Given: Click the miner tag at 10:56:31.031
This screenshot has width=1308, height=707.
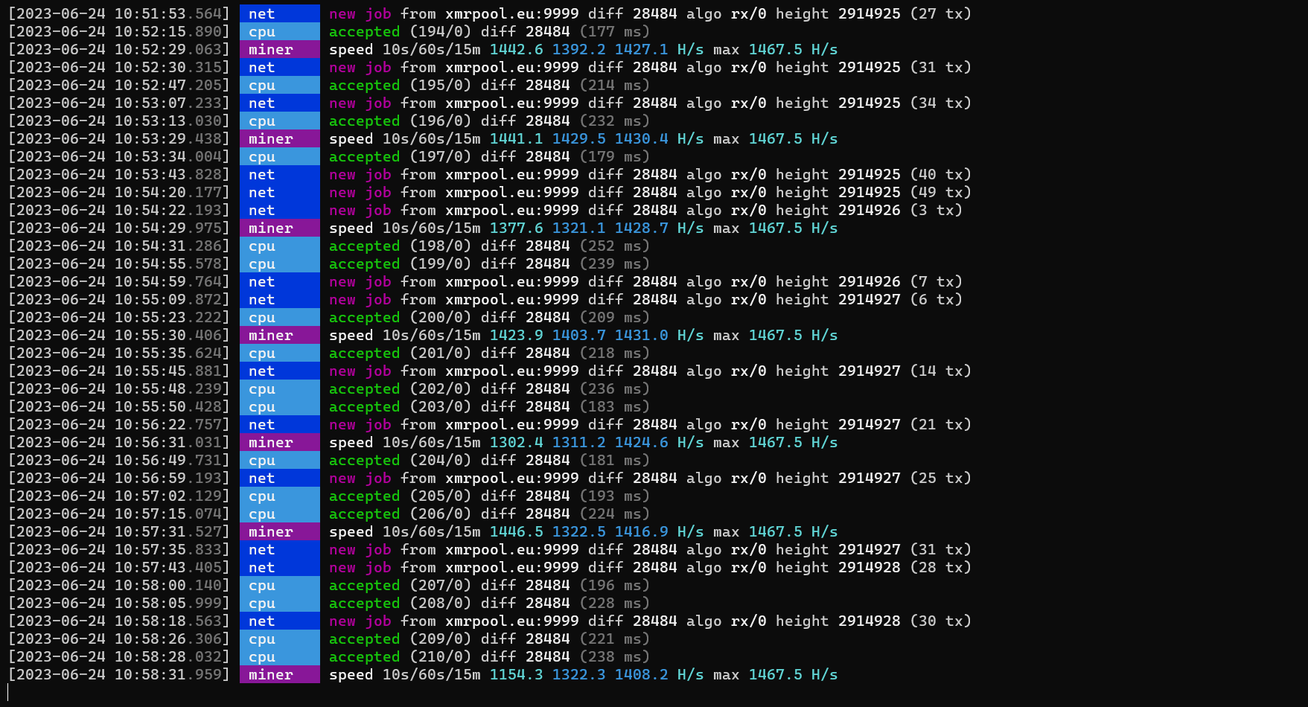Looking at the screenshot, I should pos(279,442).
